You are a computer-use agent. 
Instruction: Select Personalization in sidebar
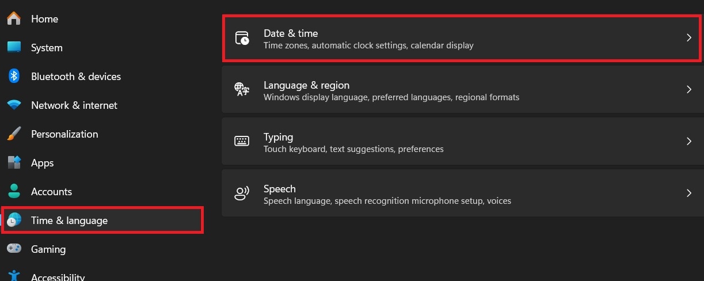coord(64,134)
